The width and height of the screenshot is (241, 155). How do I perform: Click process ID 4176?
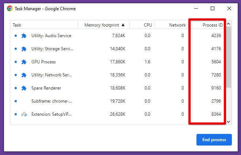click(216, 49)
